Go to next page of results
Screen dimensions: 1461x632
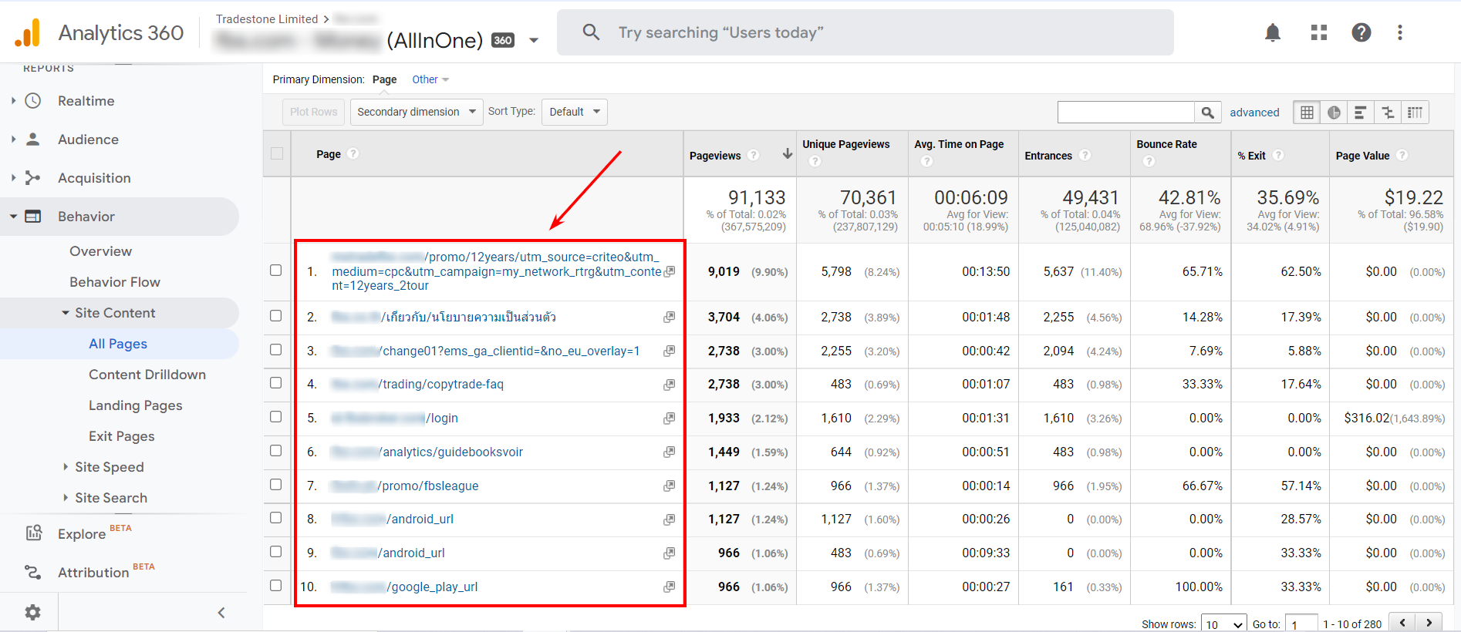pos(1429,623)
